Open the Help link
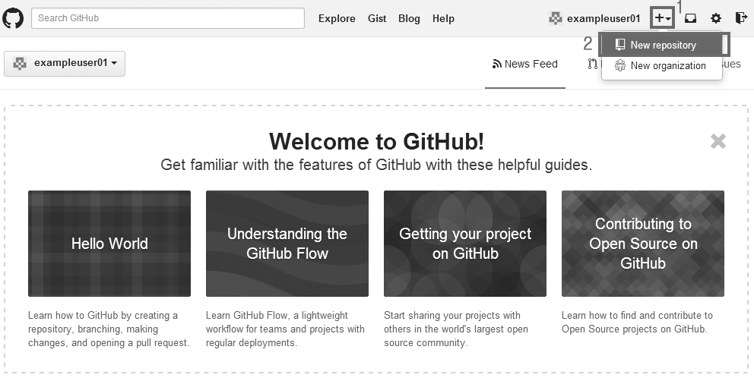Image resolution: width=754 pixels, height=378 pixels. (x=443, y=18)
